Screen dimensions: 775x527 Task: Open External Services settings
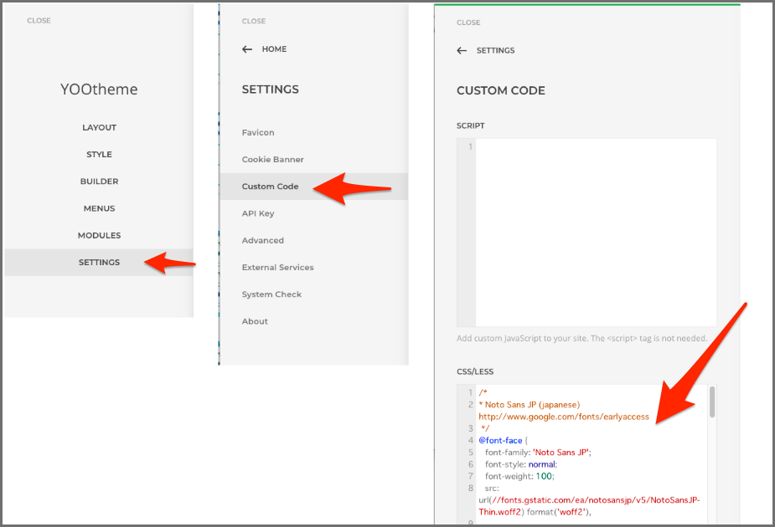pos(277,267)
